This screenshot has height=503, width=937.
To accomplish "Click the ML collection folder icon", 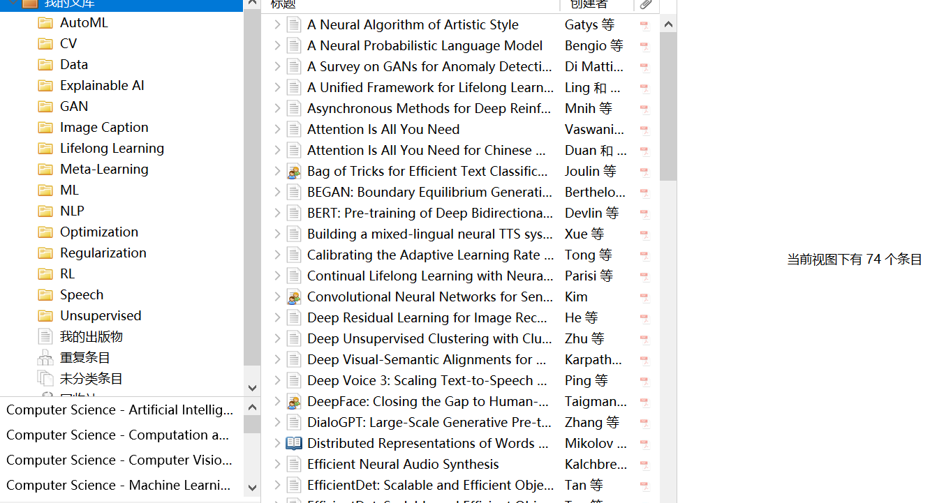I will (45, 190).
